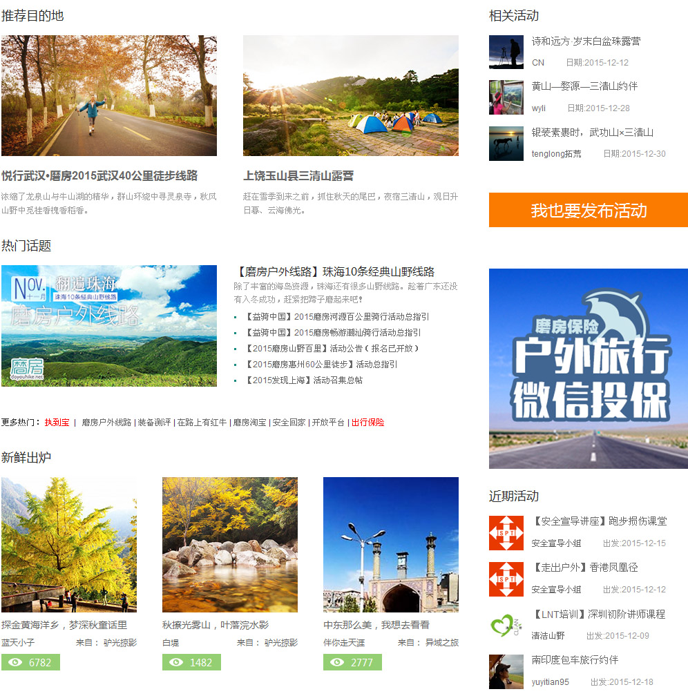Screen dimensions: 688x696
Task: Click the eye view count 6782 badge
Action: tap(30, 662)
